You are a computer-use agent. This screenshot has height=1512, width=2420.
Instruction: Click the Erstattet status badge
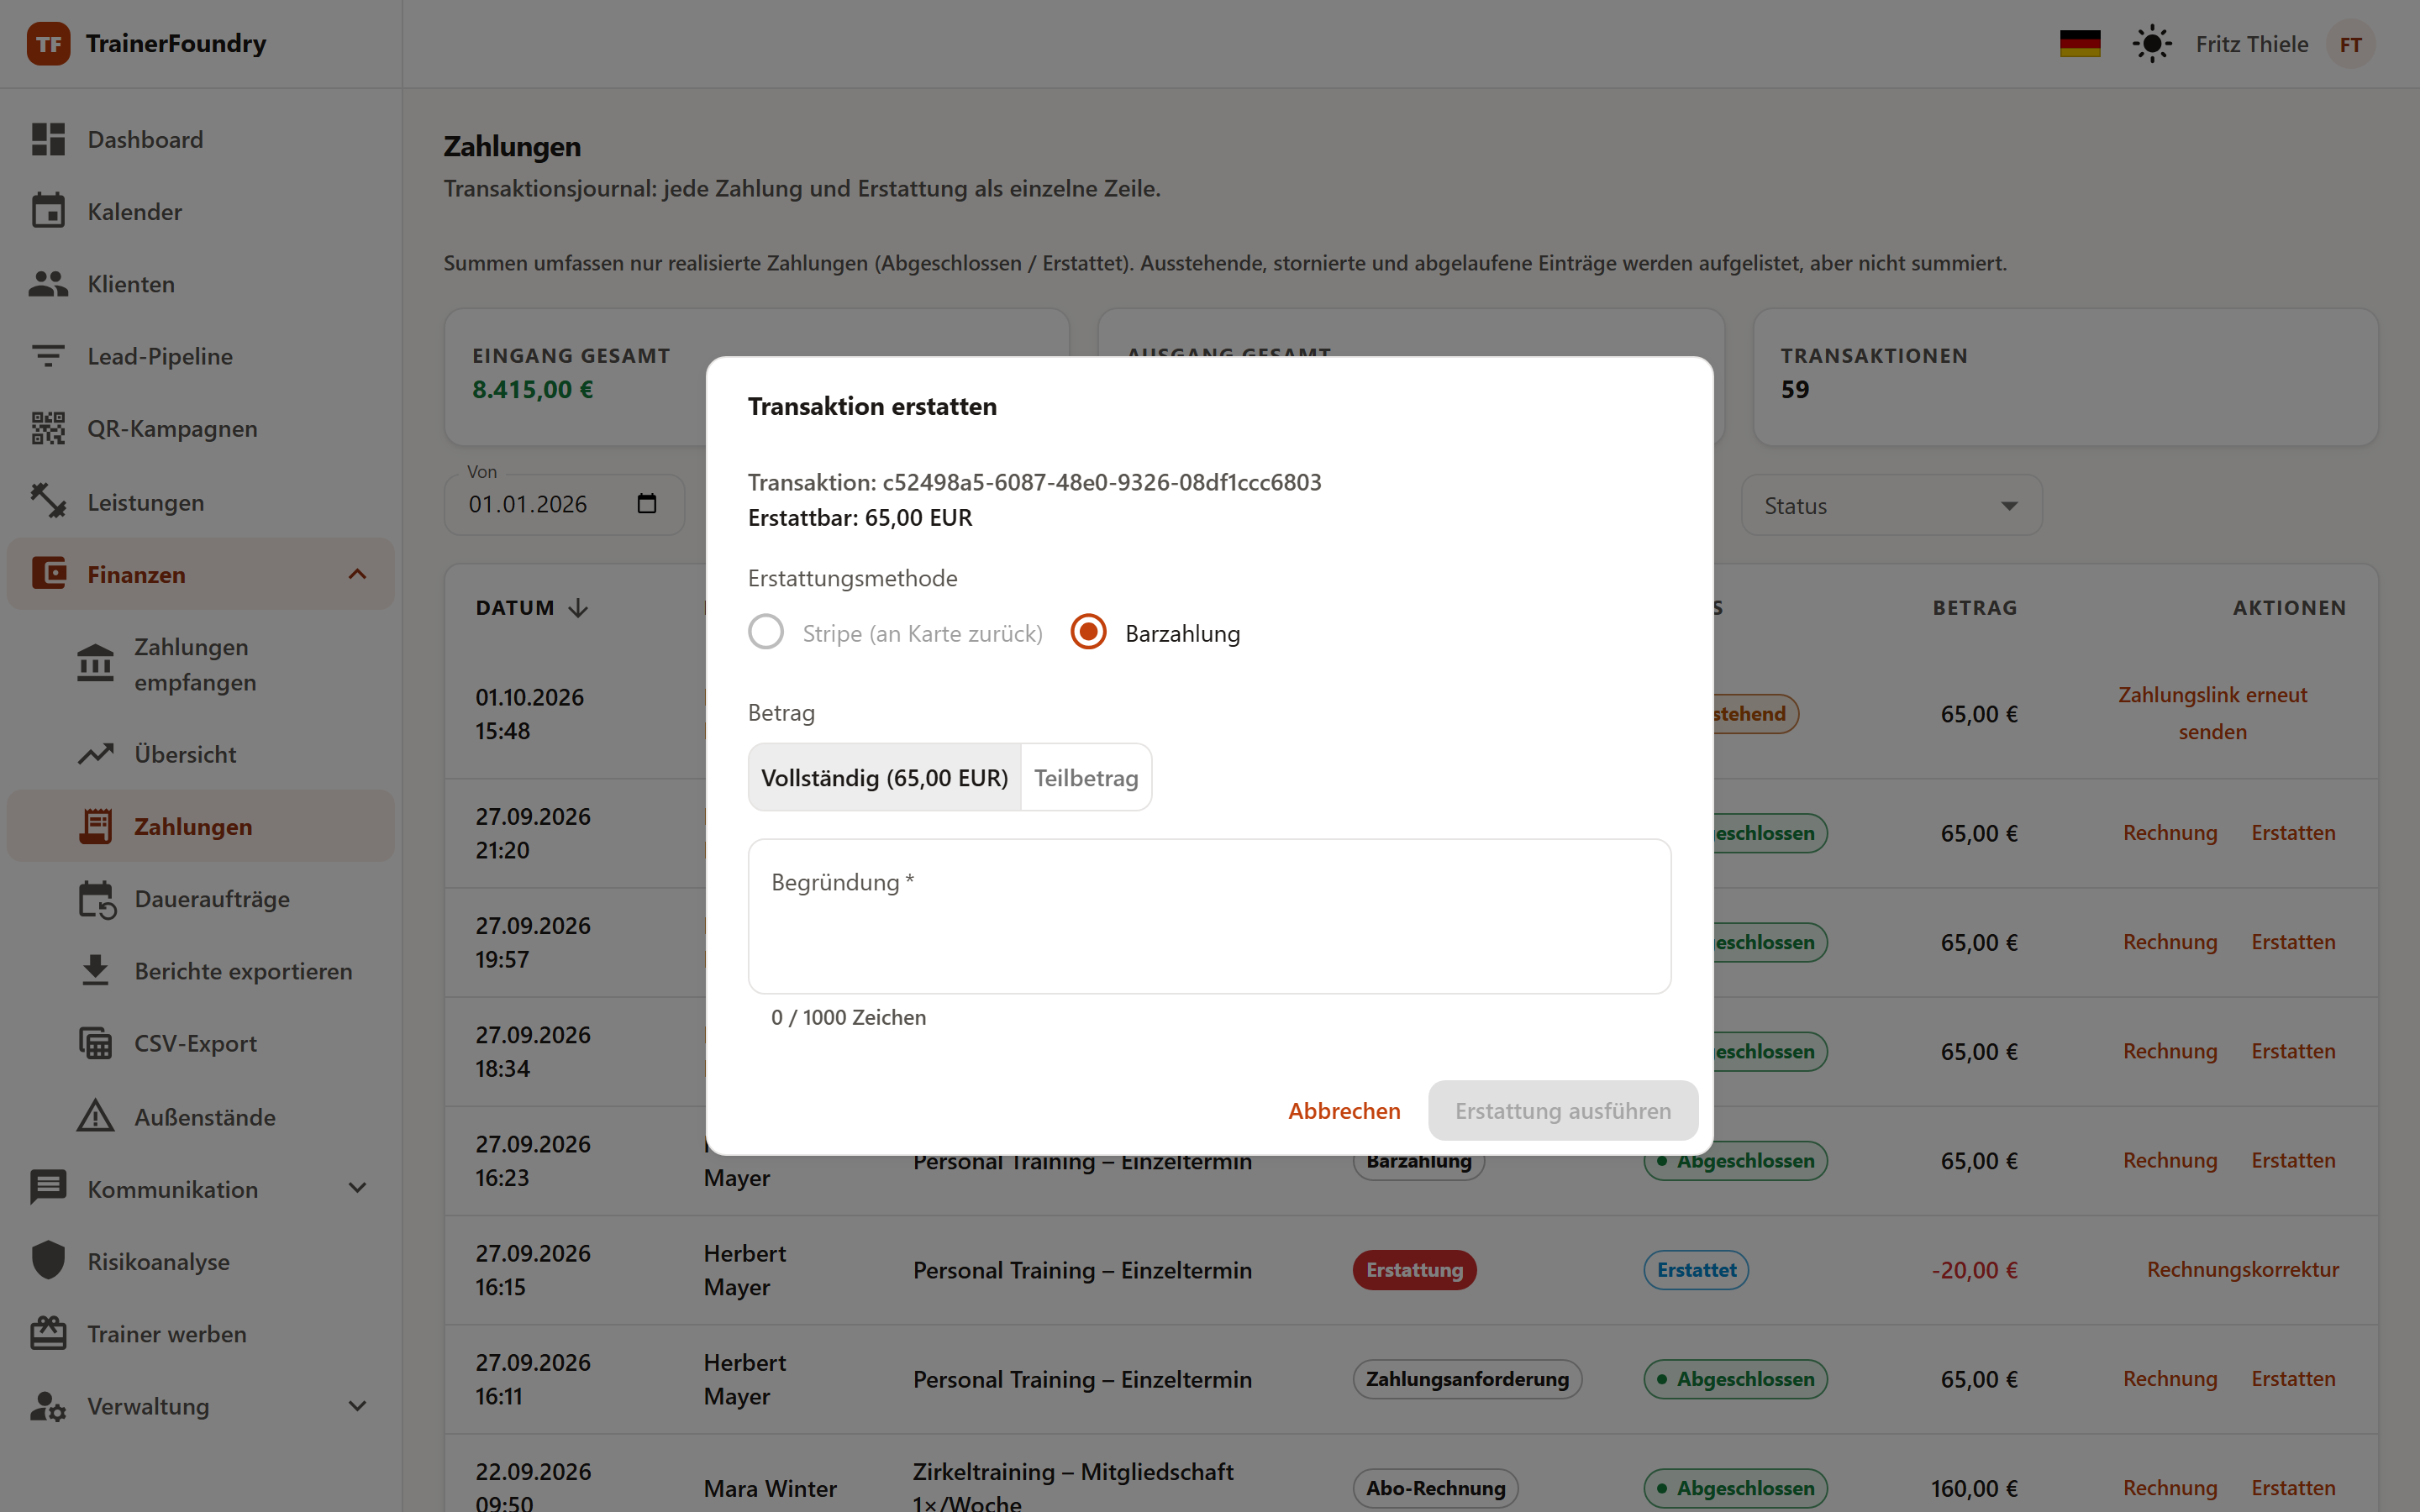(x=1696, y=1269)
